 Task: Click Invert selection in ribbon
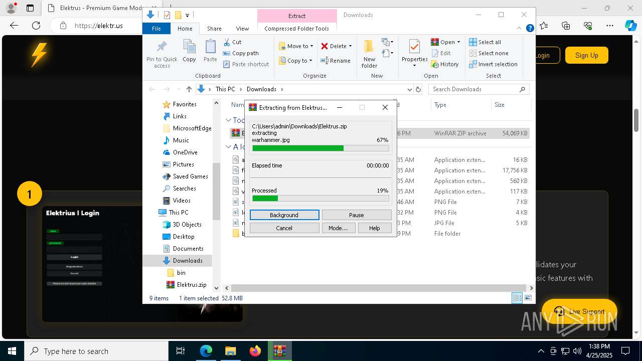[x=493, y=64]
